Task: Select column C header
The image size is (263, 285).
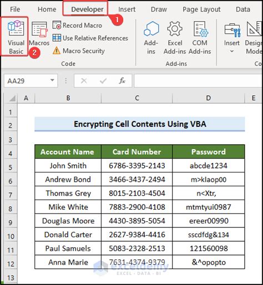Action: [137, 98]
